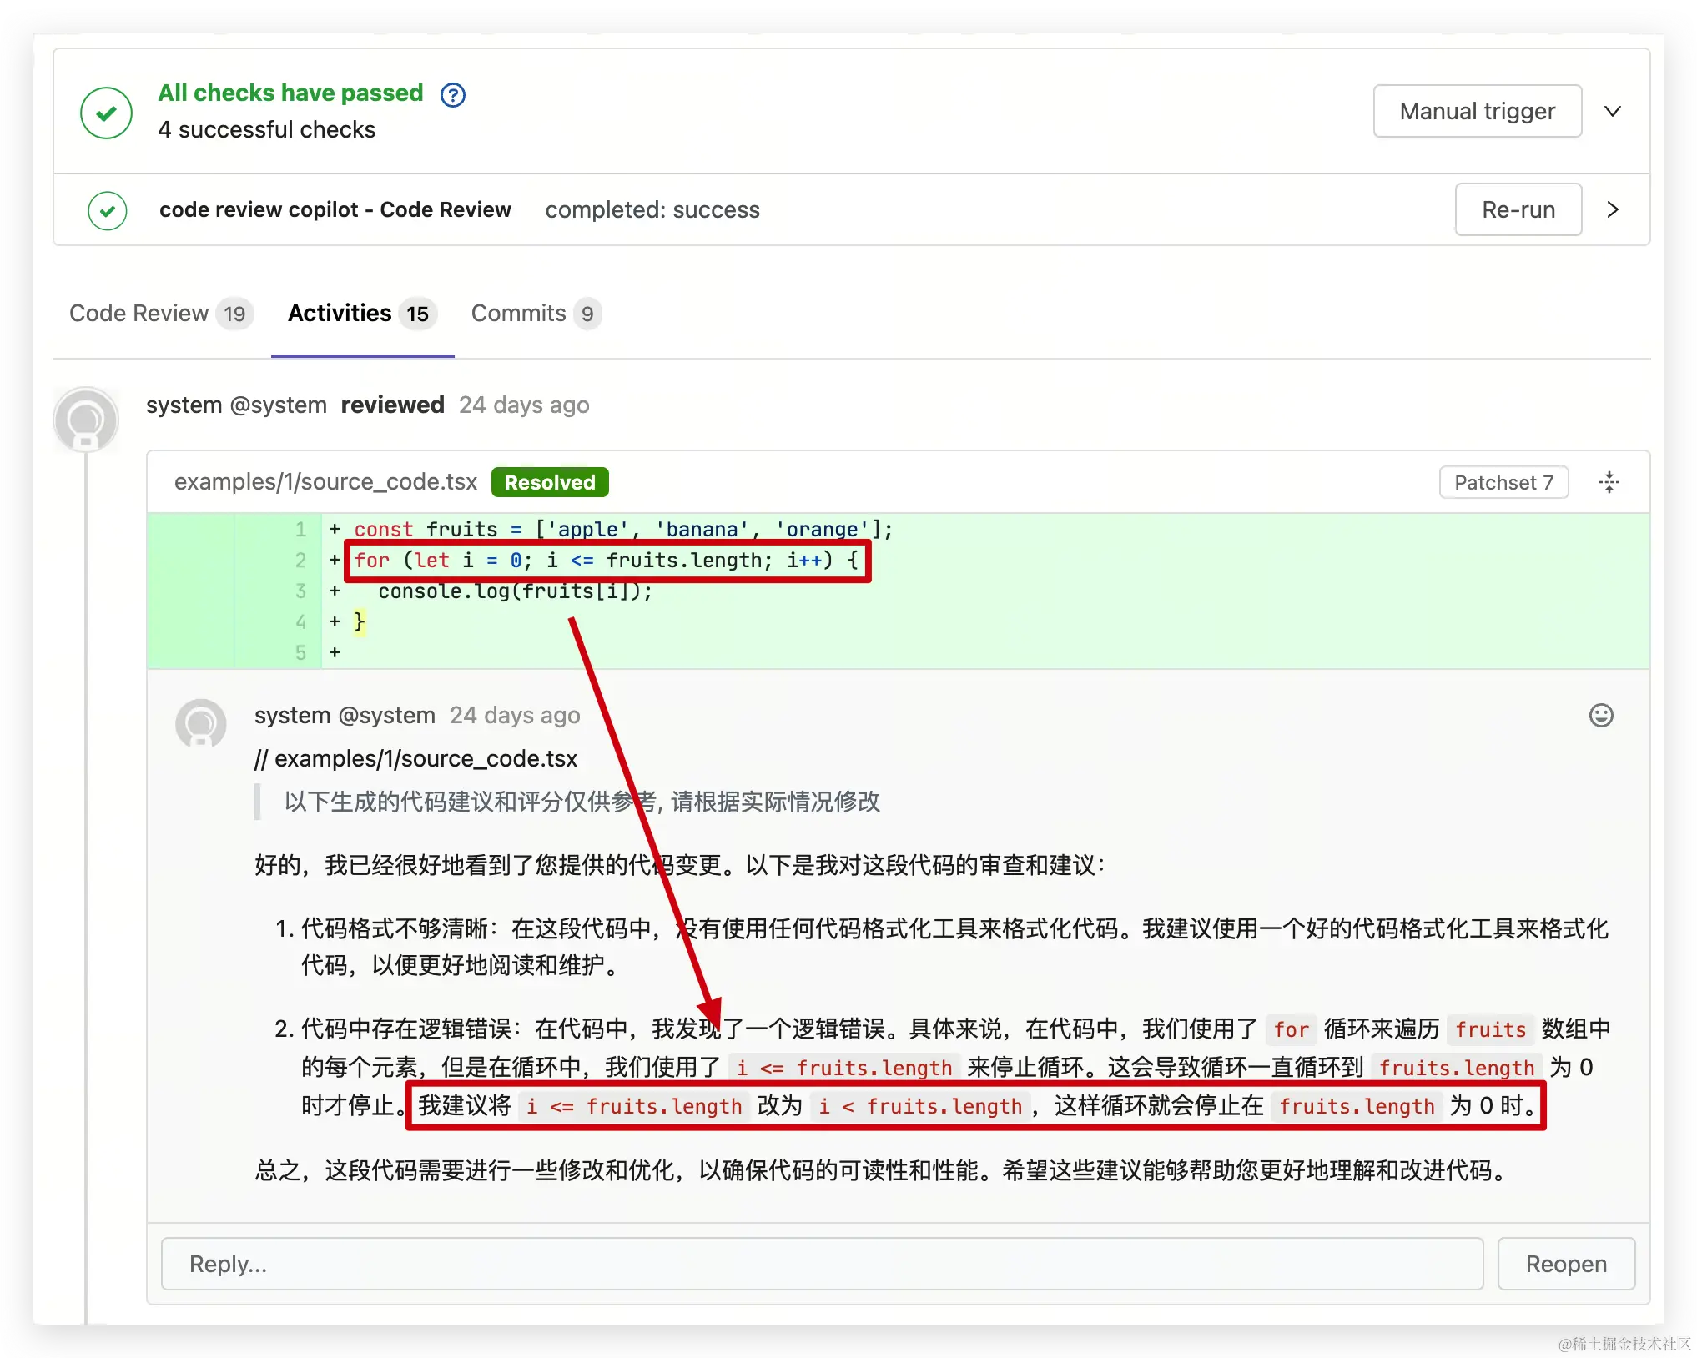Viewport: 1697px width, 1358px height.
Task: Click the code review copilot success check icon
Action: [x=108, y=210]
